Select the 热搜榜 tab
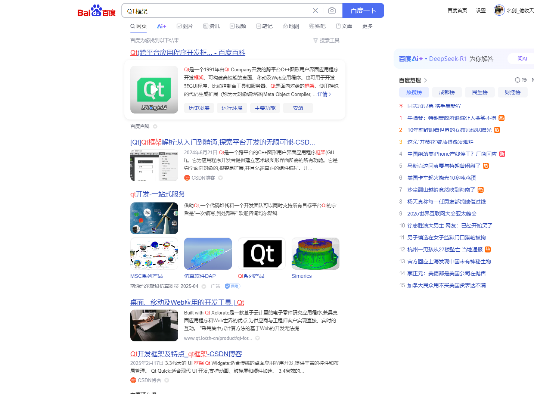The height and width of the screenshot is (394, 534). [414, 92]
